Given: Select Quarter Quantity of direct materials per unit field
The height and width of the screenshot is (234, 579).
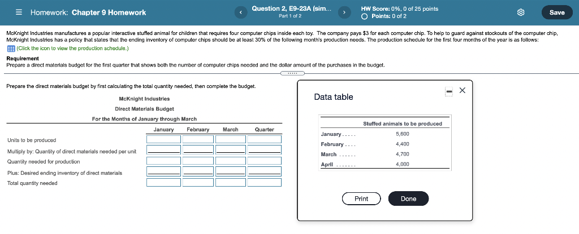Looking at the screenshot, I should click(x=265, y=149).
